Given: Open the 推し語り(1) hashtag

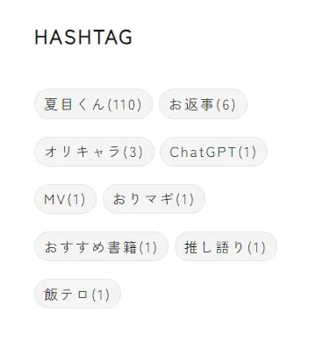Looking at the screenshot, I should 226,246.
